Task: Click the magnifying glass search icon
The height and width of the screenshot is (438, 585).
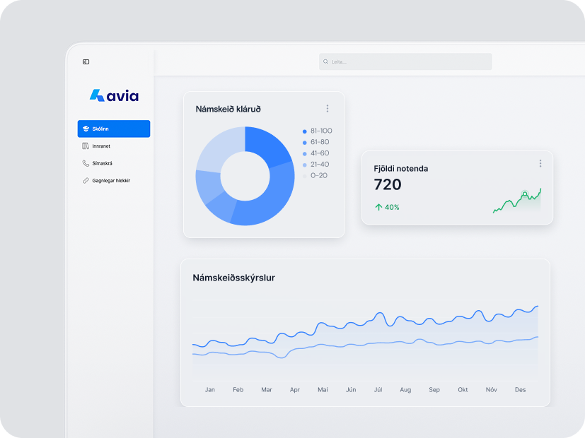Action: click(x=326, y=62)
